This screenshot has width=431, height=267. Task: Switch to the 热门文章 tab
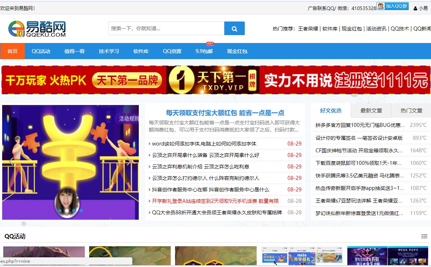tap(411, 111)
